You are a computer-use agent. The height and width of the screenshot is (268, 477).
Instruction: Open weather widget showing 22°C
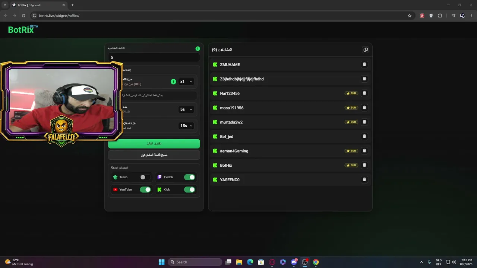(19, 262)
